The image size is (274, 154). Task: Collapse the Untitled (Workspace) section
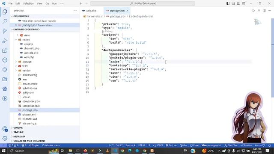click(x=45, y=30)
